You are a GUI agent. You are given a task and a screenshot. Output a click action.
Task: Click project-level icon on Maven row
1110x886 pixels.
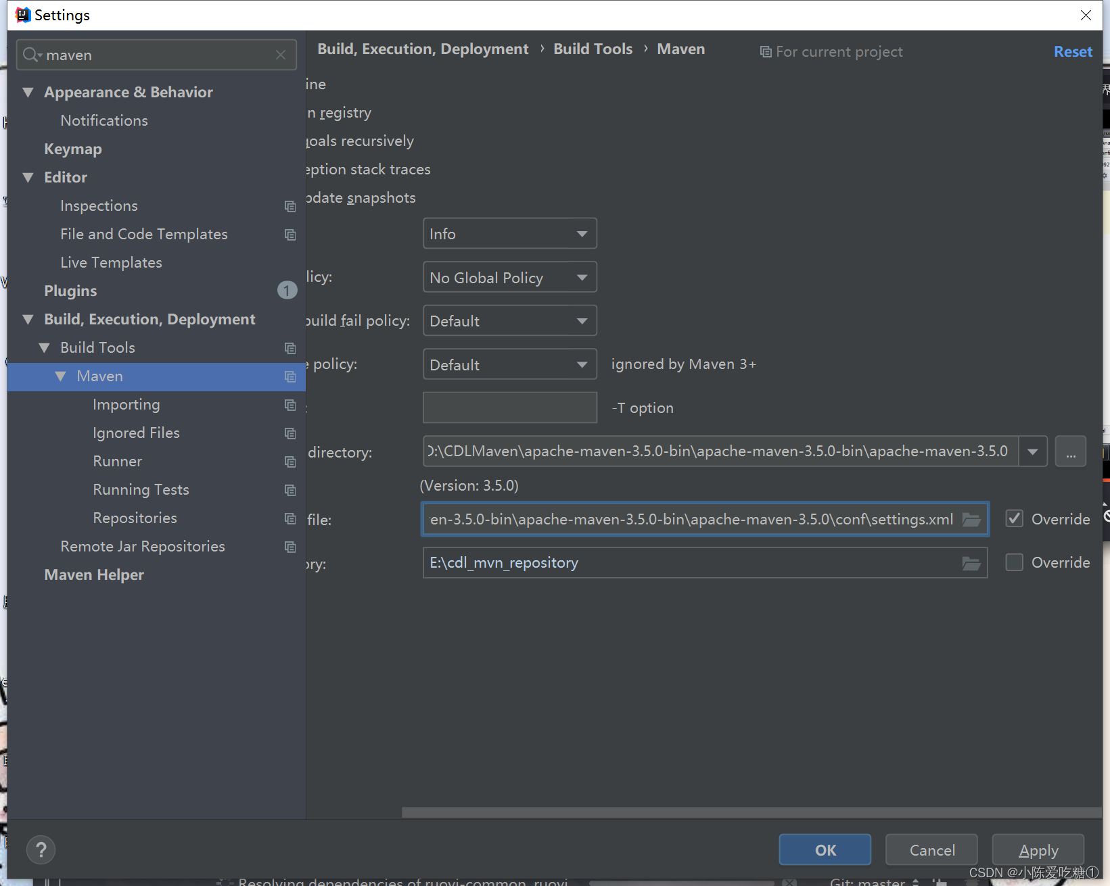(x=290, y=376)
